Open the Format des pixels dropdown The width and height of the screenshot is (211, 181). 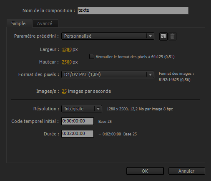[108, 74]
